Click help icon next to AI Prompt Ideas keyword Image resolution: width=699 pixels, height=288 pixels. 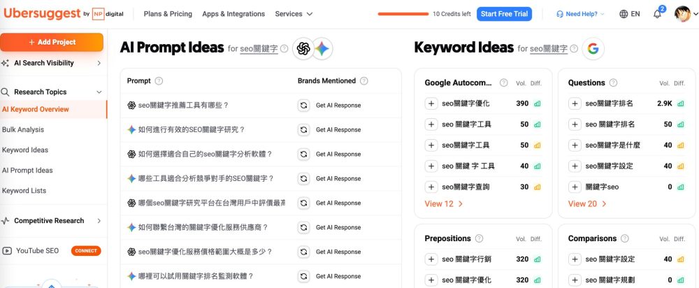click(284, 49)
